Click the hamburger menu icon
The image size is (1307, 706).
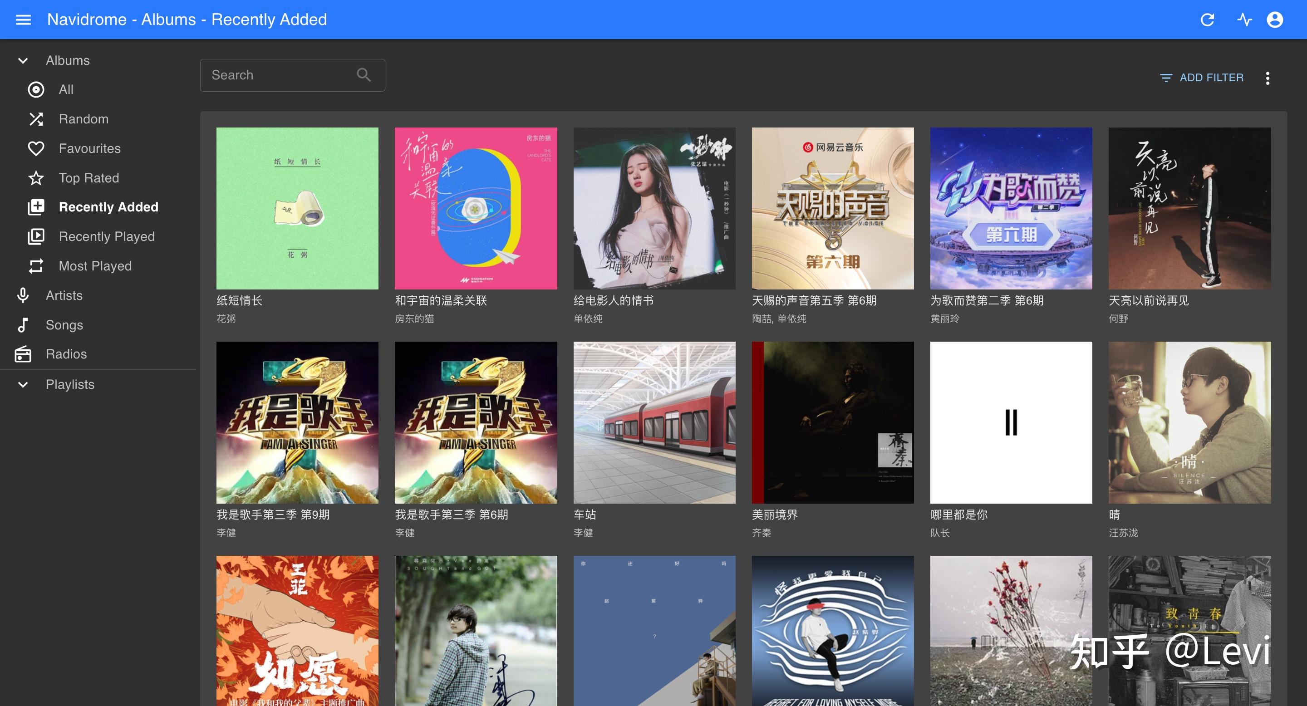pyautogui.click(x=23, y=20)
